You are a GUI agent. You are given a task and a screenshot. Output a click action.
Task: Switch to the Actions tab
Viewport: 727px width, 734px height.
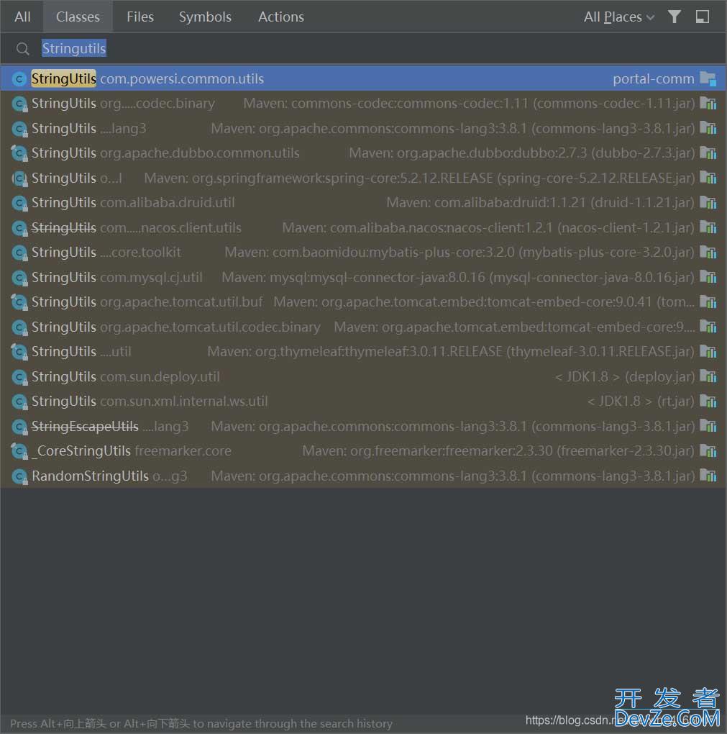pyautogui.click(x=280, y=17)
